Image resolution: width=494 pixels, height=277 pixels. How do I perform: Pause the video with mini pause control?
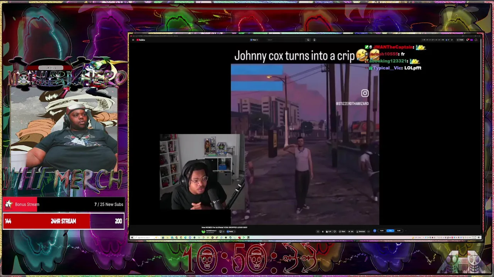tap(323, 232)
